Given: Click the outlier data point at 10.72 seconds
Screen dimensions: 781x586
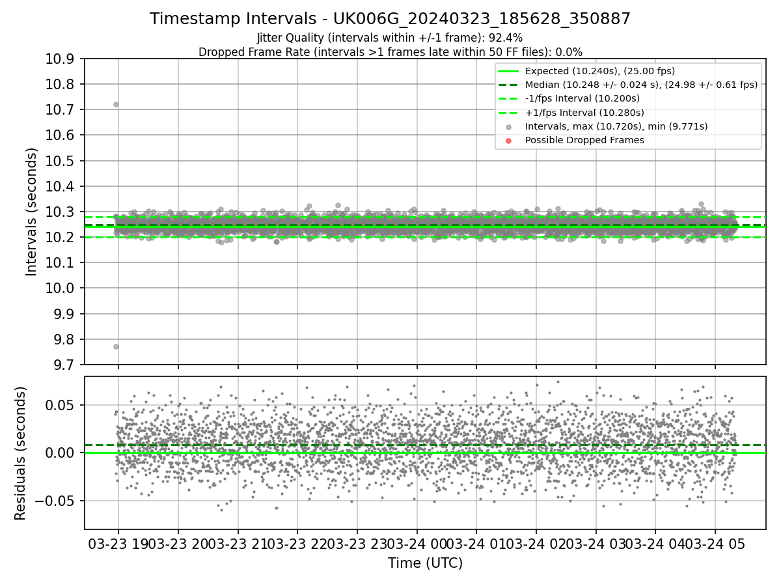Looking at the screenshot, I should coord(116,104).
